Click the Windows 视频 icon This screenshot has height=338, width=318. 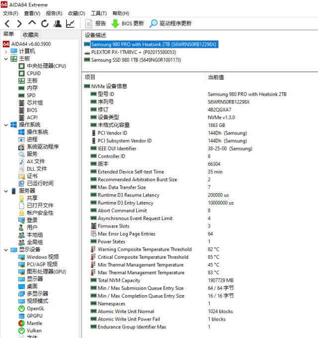tap(21, 257)
